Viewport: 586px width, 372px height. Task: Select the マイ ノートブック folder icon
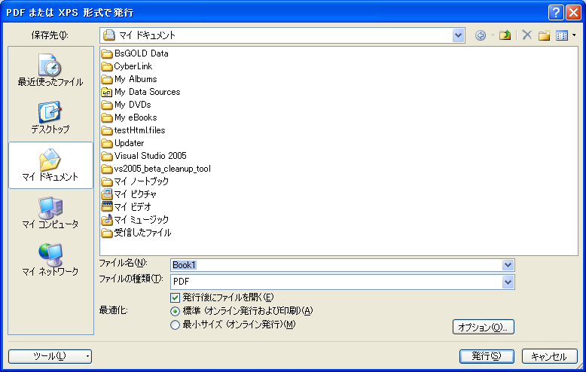107,181
